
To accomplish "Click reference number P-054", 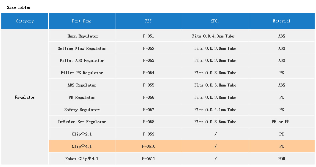I will (149, 73).
